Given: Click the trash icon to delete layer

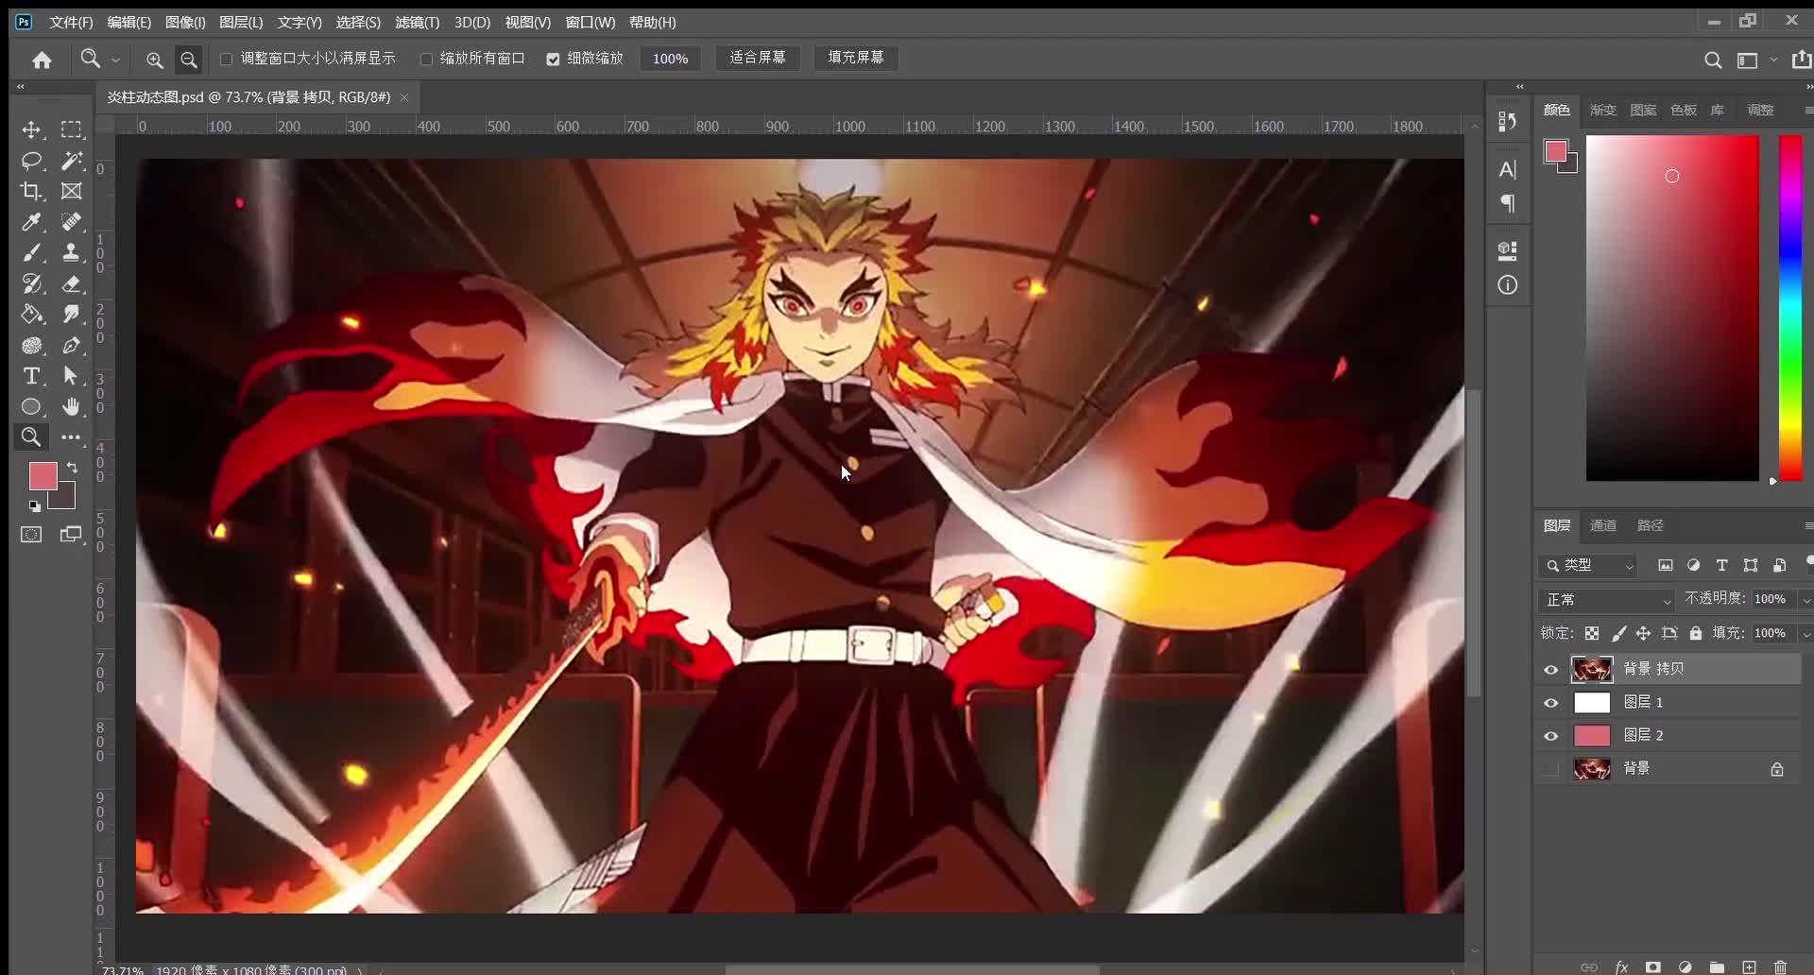Looking at the screenshot, I should click(1781, 966).
